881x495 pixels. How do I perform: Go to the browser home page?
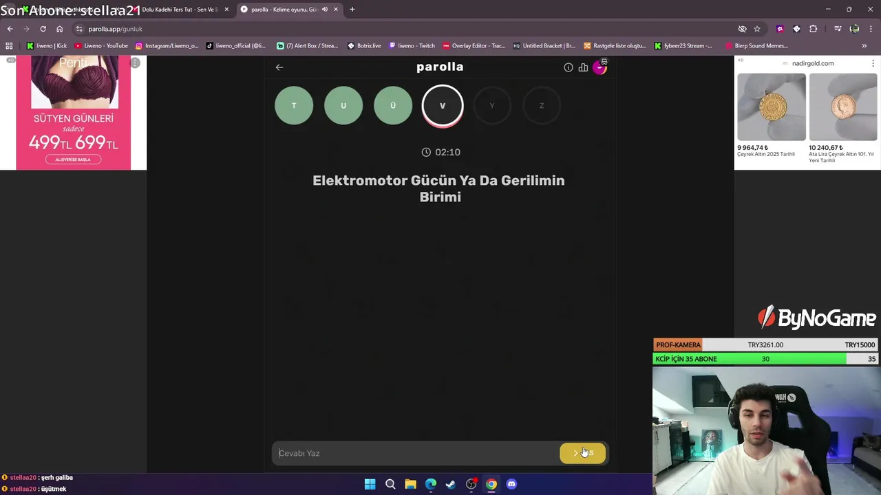point(59,29)
